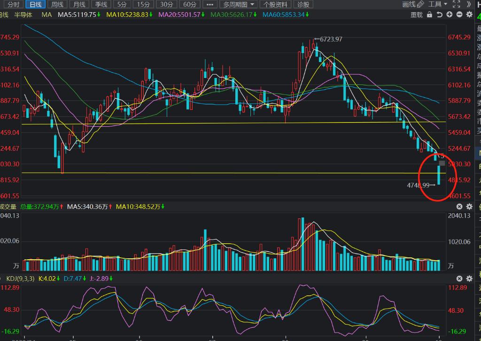The image size is (481, 341).
Task: Open main chart settings gear icon
Action: [x=468, y=15]
